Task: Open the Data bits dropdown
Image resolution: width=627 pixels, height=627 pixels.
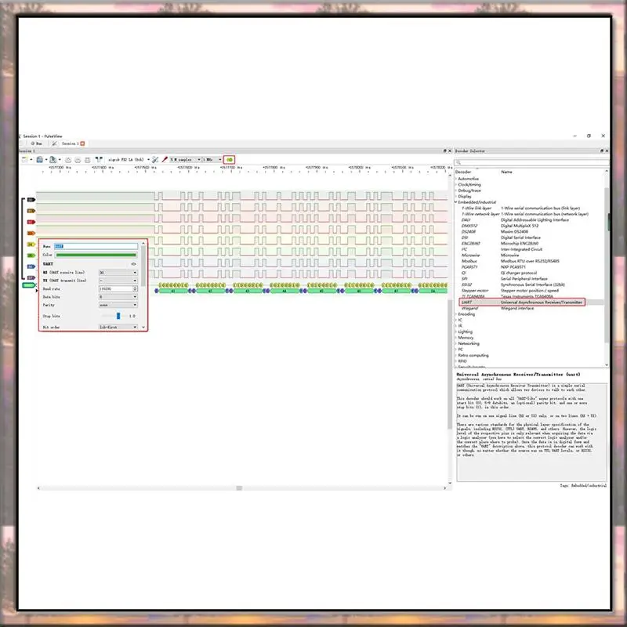Action: point(118,297)
